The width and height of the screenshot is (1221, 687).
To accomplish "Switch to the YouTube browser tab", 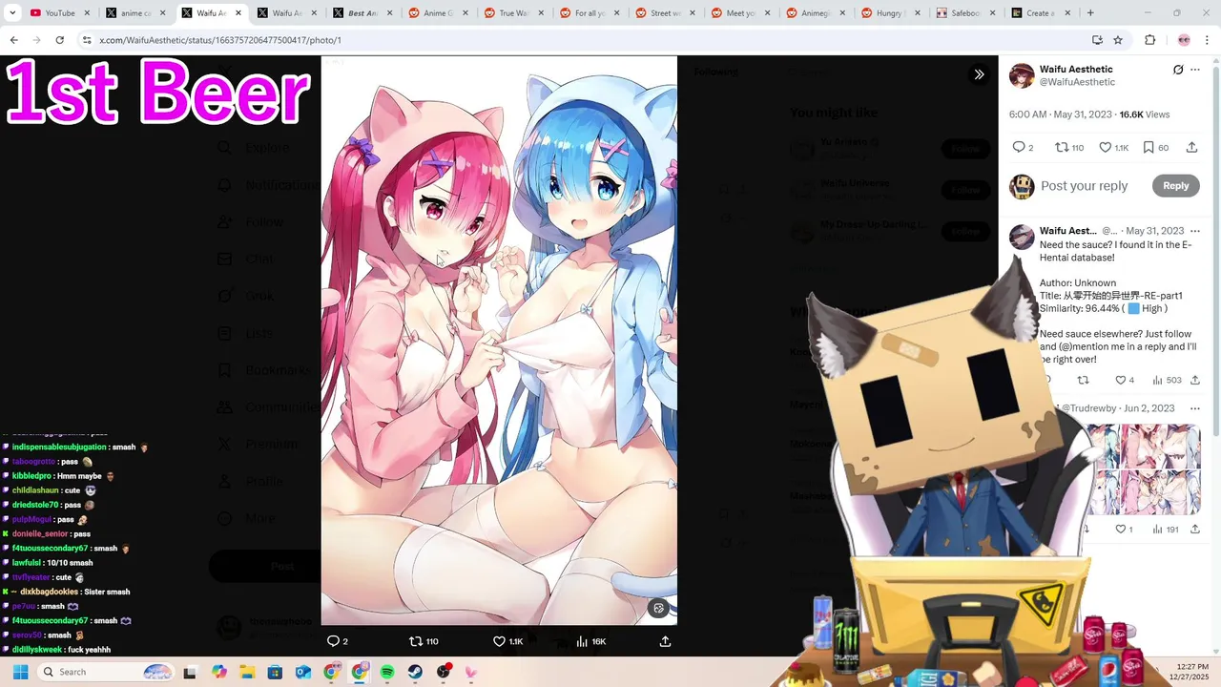I will [59, 13].
